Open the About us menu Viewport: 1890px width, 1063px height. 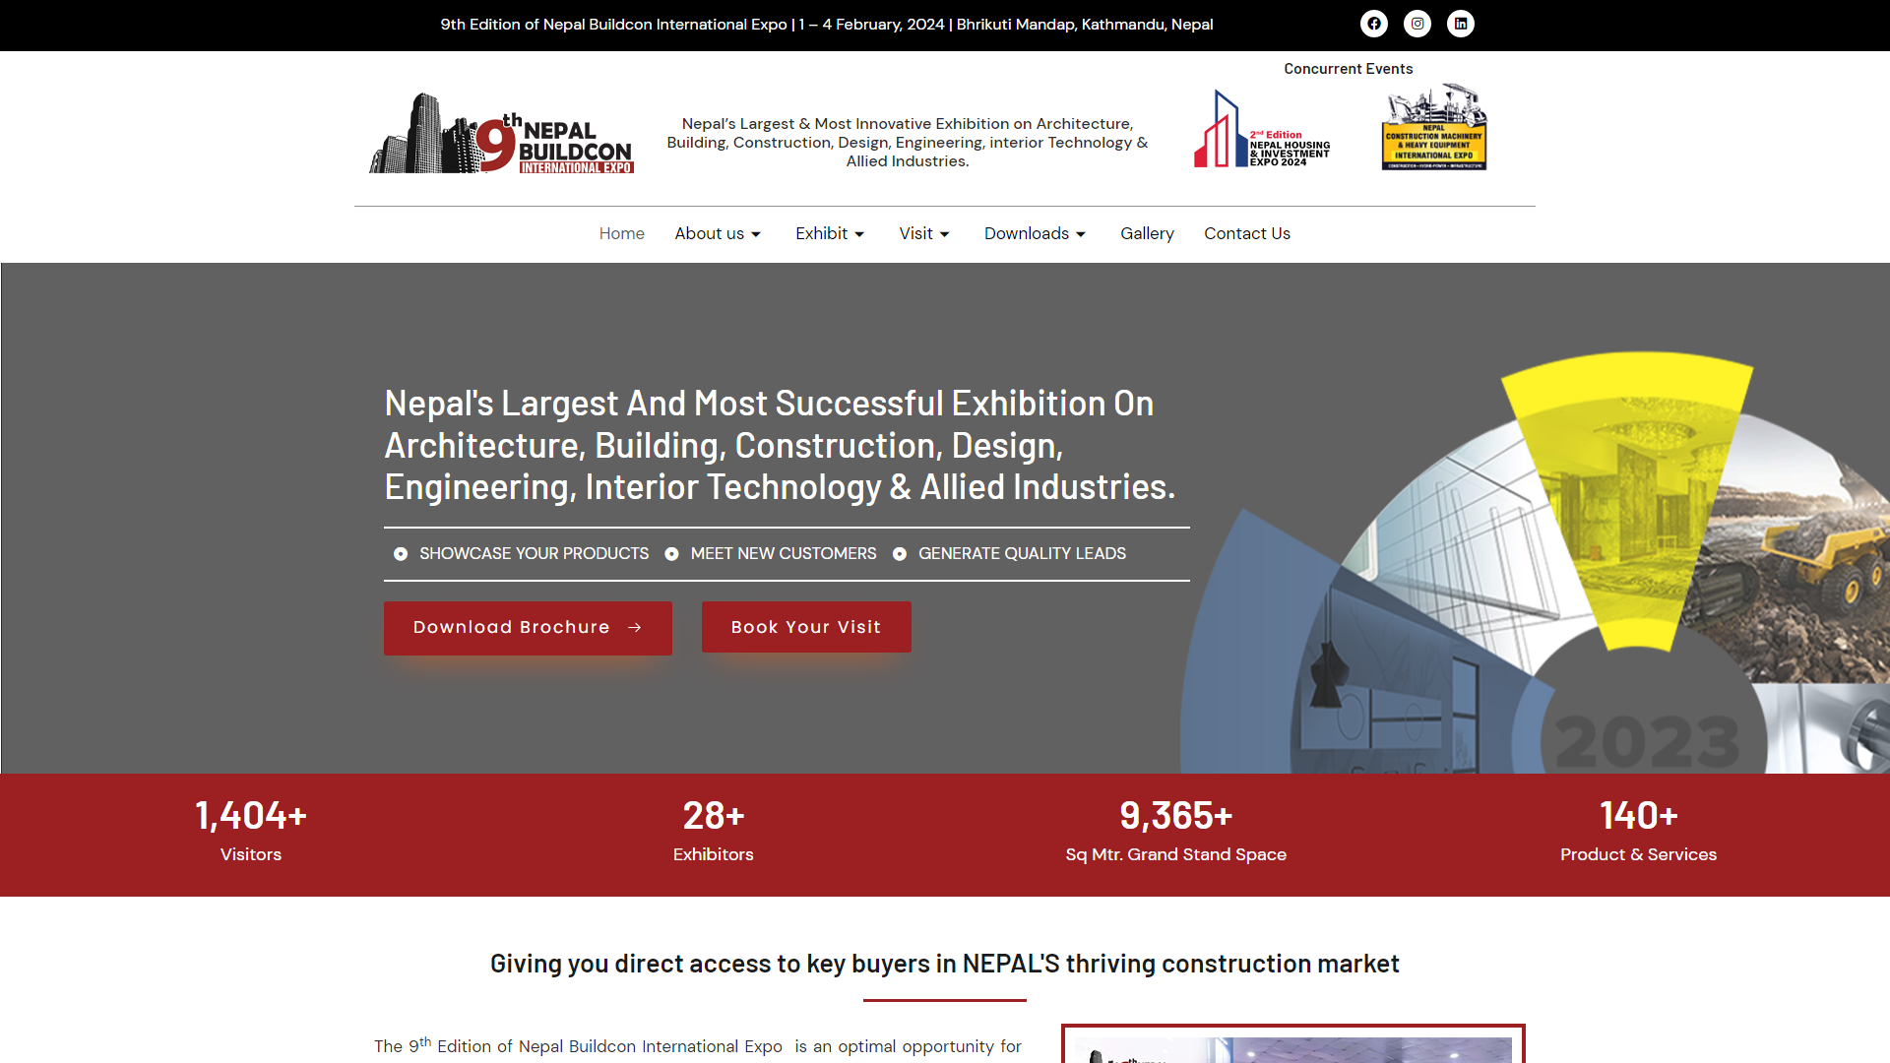coord(710,233)
